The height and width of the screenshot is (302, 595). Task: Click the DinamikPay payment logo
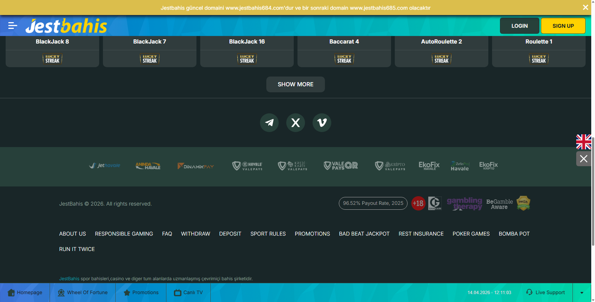196,166
